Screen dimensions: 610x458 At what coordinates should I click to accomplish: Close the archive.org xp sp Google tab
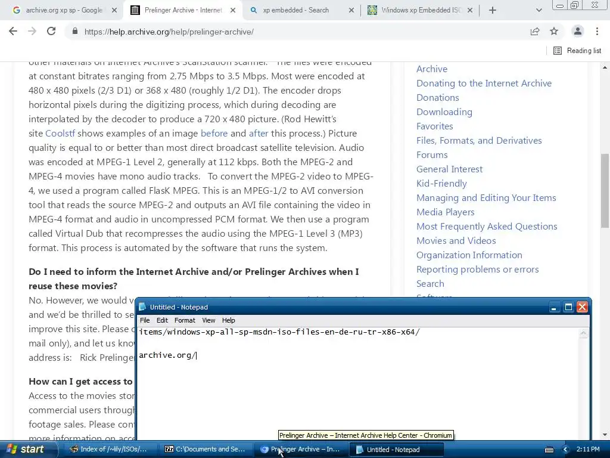(x=114, y=11)
